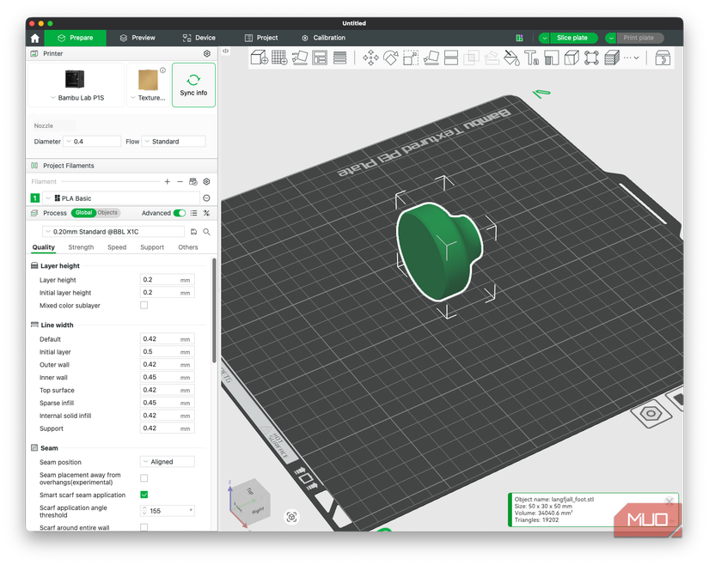Open the Slice plate options arrow

[544, 38]
